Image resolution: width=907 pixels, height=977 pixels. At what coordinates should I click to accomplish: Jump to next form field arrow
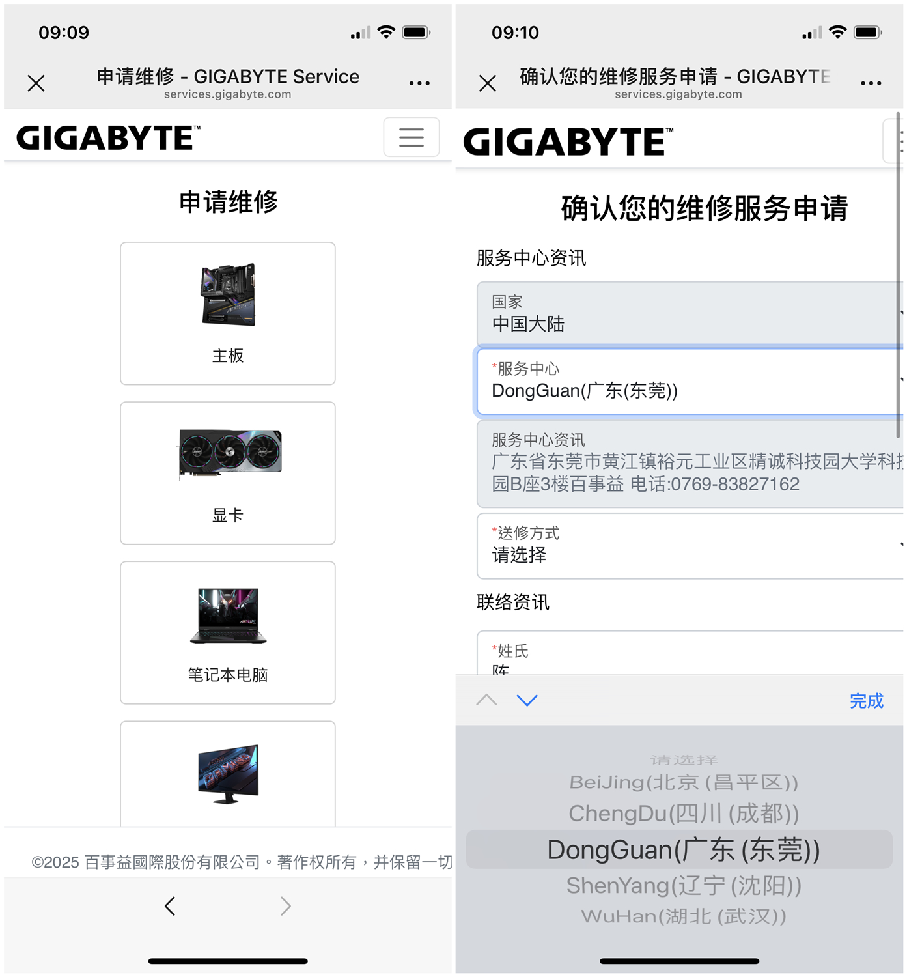coord(527,700)
